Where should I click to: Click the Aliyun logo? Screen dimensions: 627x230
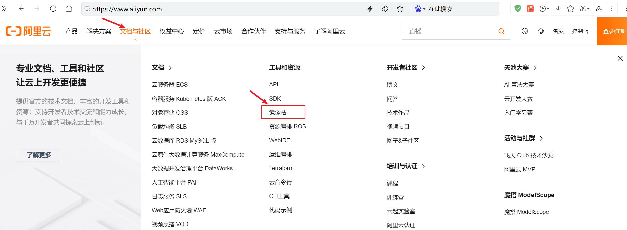click(28, 31)
